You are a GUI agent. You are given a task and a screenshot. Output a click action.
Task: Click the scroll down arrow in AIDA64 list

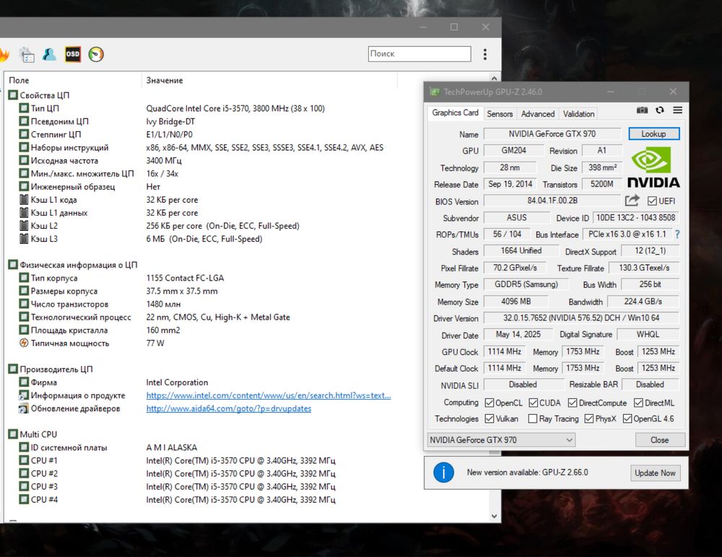[494, 516]
